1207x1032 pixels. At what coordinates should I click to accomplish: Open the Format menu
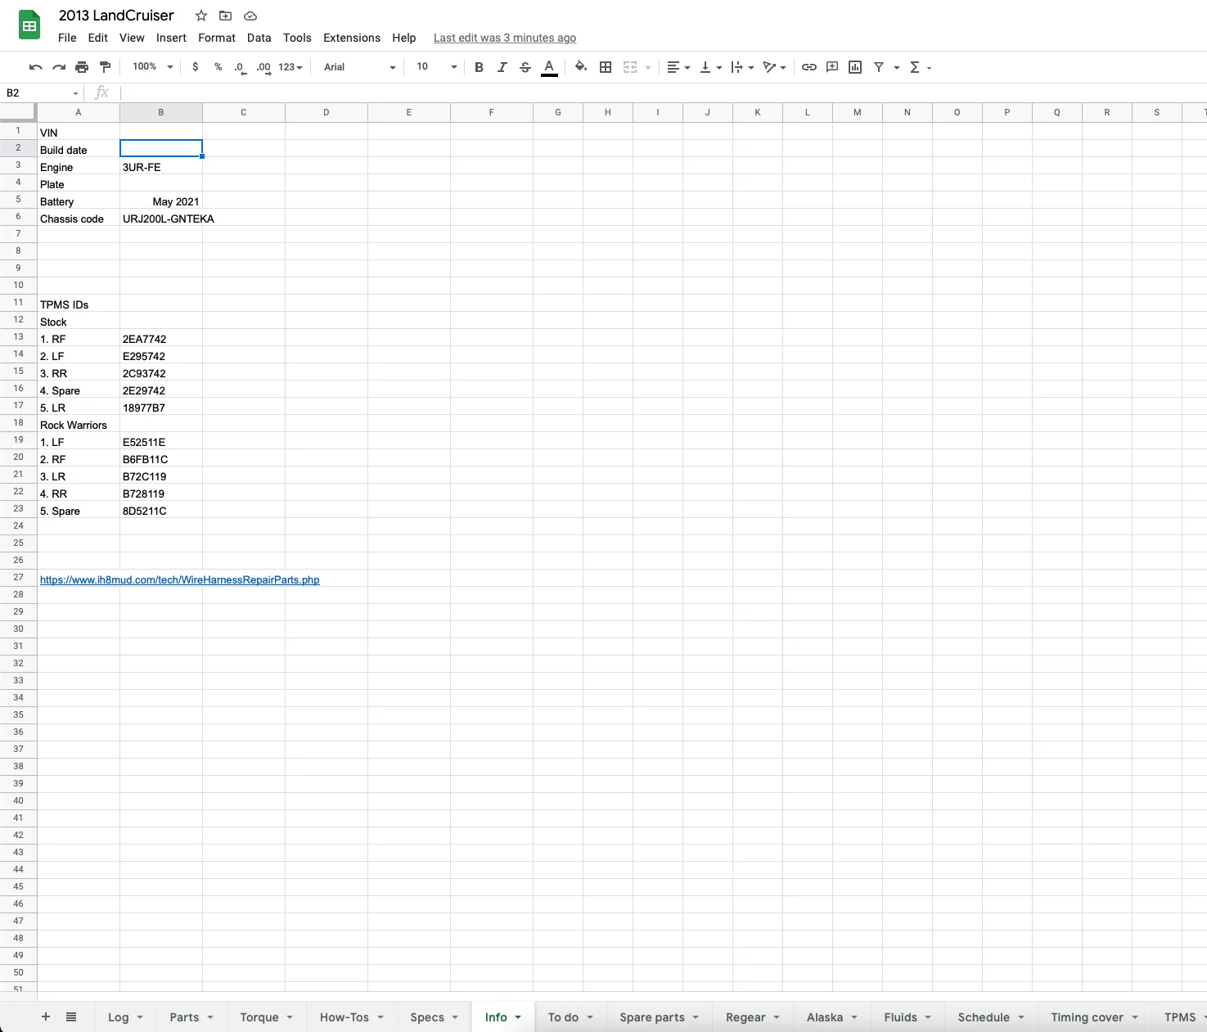tap(217, 38)
